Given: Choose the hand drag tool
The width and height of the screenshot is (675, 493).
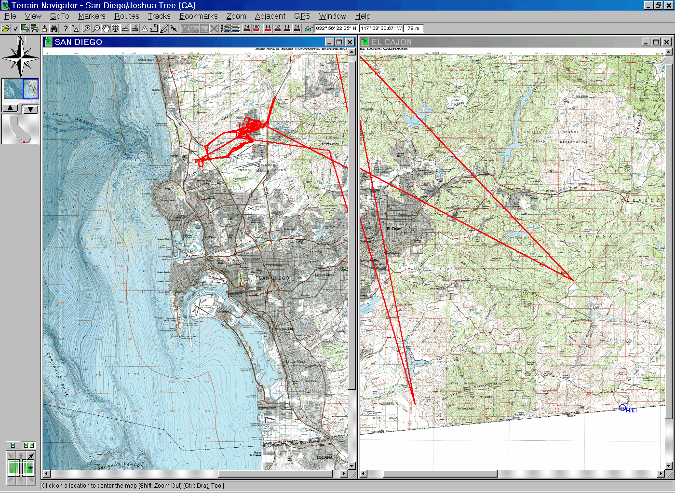Looking at the screenshot, I should click(106, 28).
